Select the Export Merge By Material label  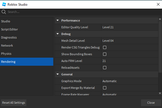point(78,88)
